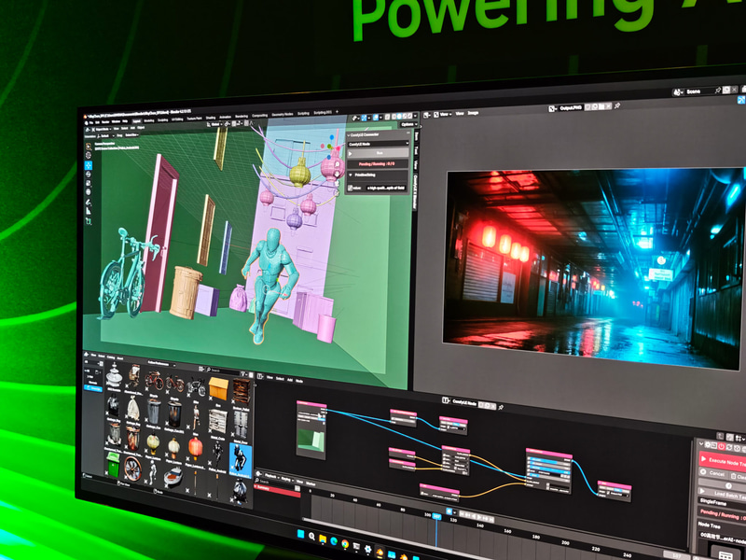
Task: Open the Object Mode dropdown
Action: click(103, 130)
